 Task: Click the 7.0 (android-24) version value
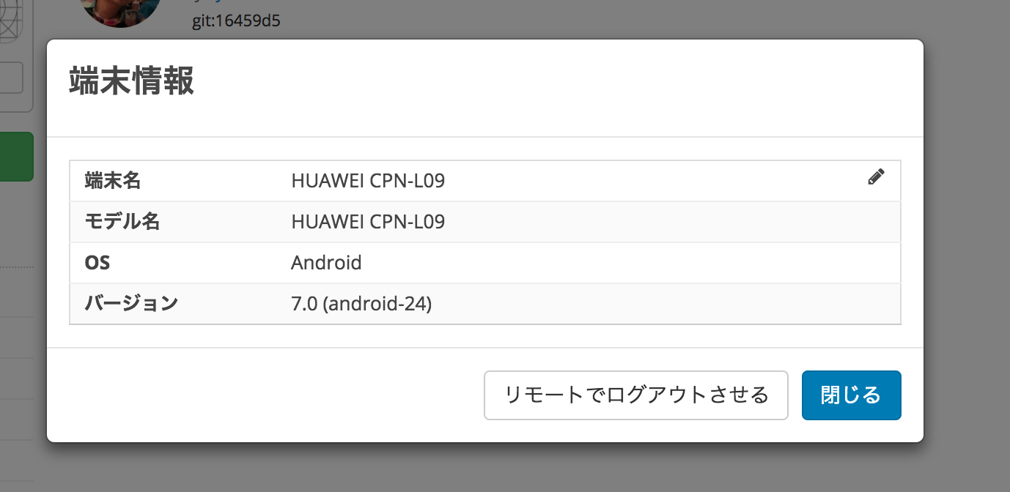[x=361, y=303]
